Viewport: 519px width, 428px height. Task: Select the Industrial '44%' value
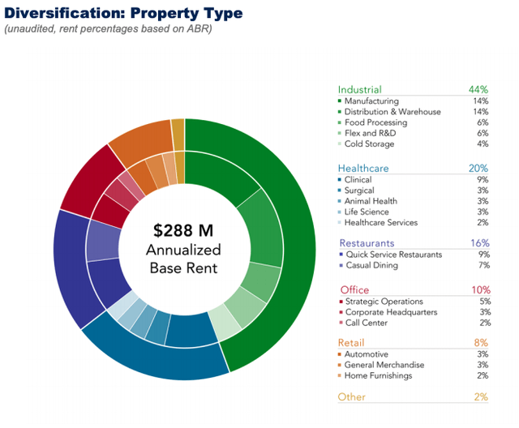[478, 90]
